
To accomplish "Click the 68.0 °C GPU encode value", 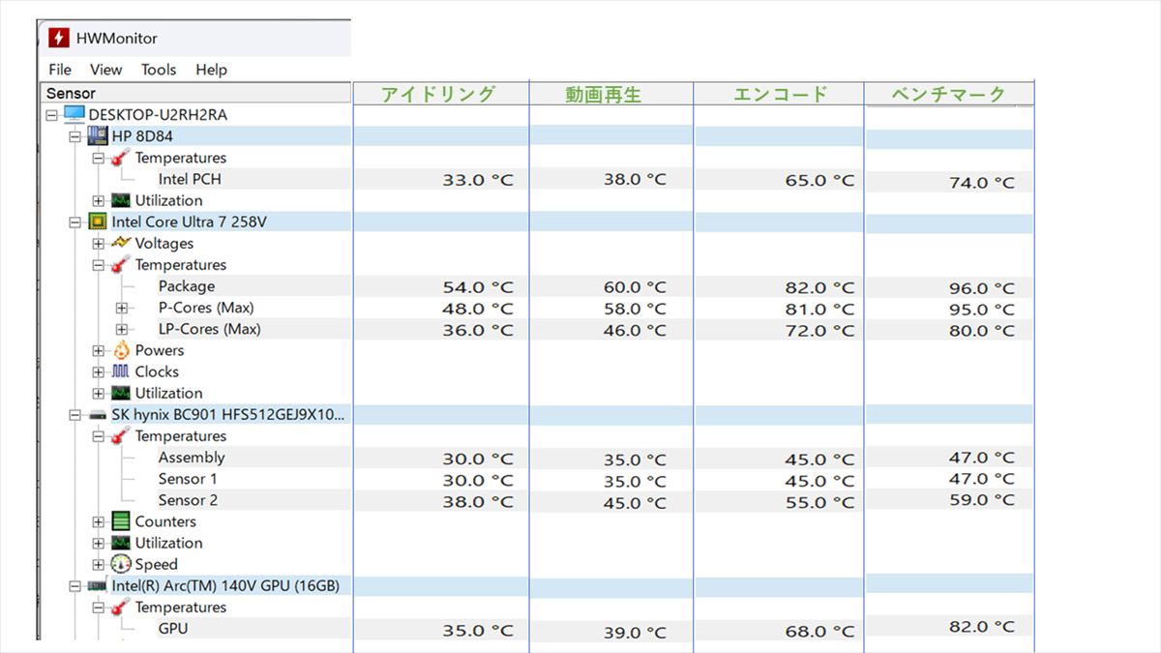I will 819,631.
